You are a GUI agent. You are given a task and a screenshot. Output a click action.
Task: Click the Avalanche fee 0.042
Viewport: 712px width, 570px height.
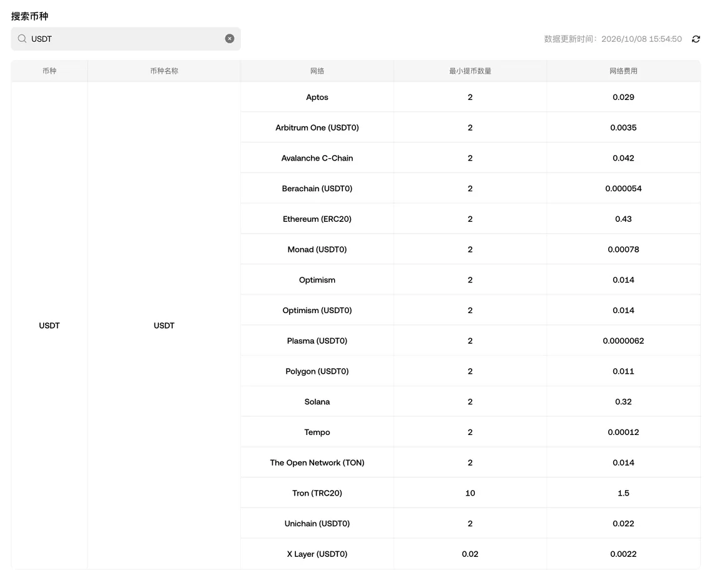tap(623, 157)
